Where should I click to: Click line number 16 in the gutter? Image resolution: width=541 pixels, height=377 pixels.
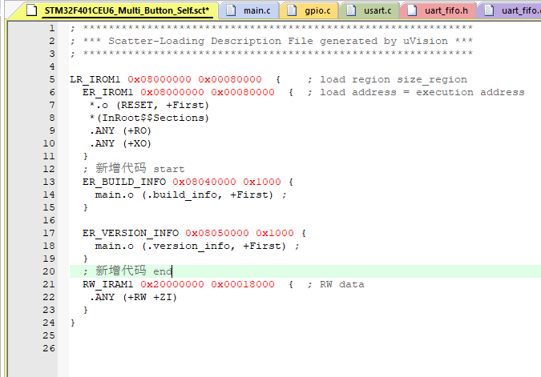tap(49, 221)
